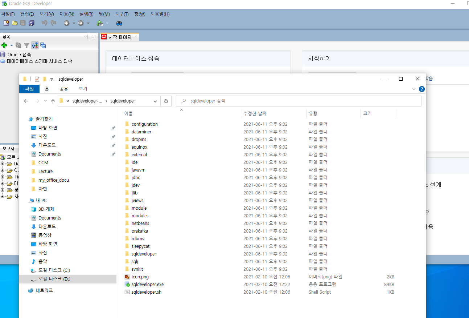The height and width of the screenshot is (318, 469).
Task: Open the 보기(V) menu in SQL Developer
Action: pos(47,14)
